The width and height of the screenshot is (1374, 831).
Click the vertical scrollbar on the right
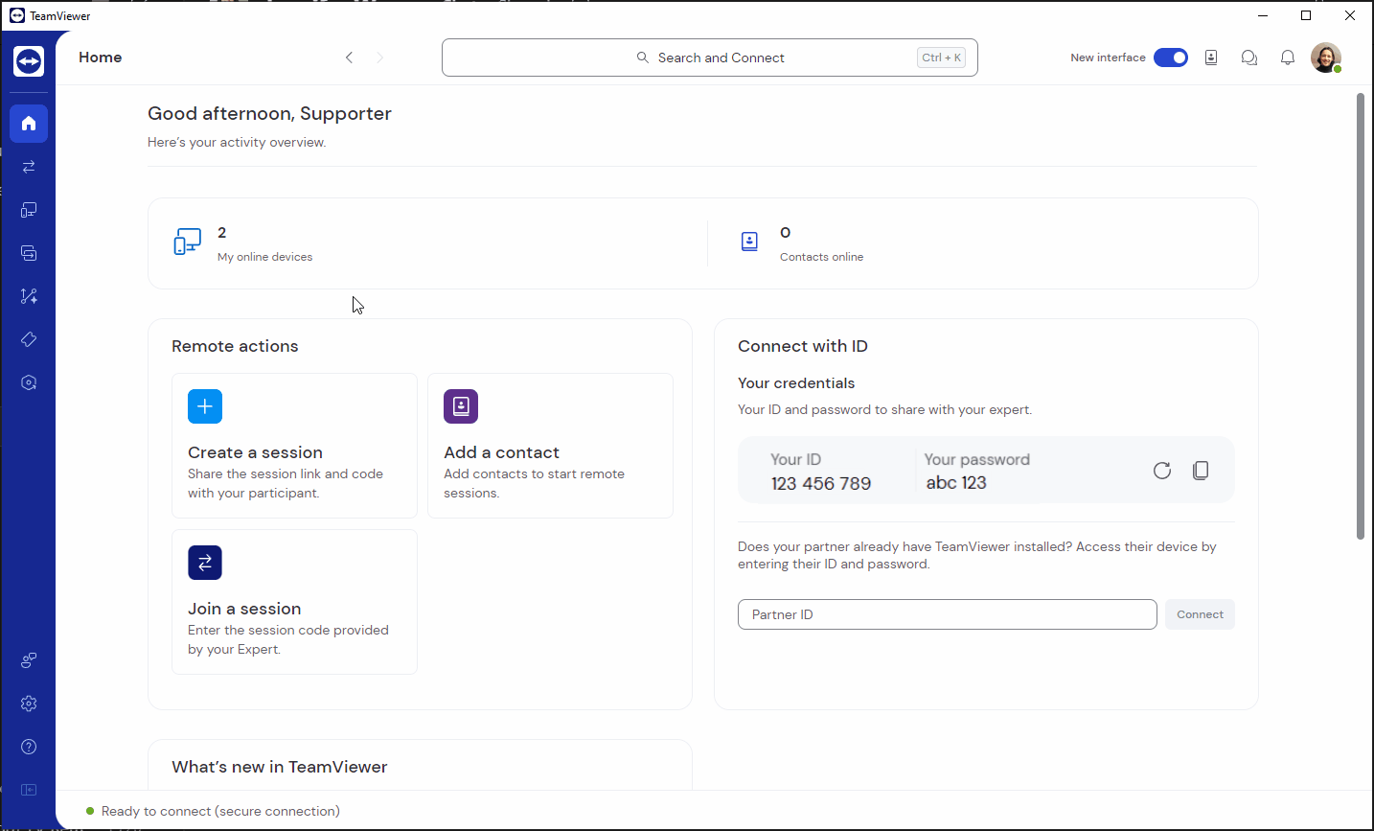[x=1360, y=316]
